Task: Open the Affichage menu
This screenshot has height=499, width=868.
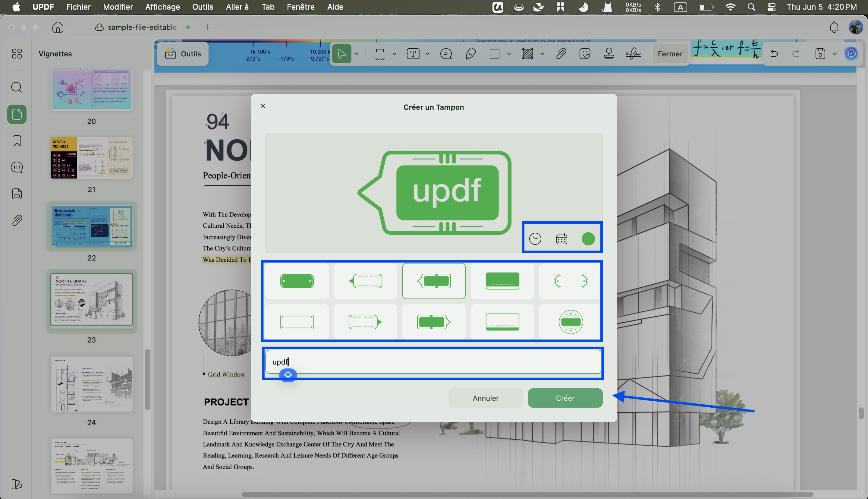Action: click(162, 7)
